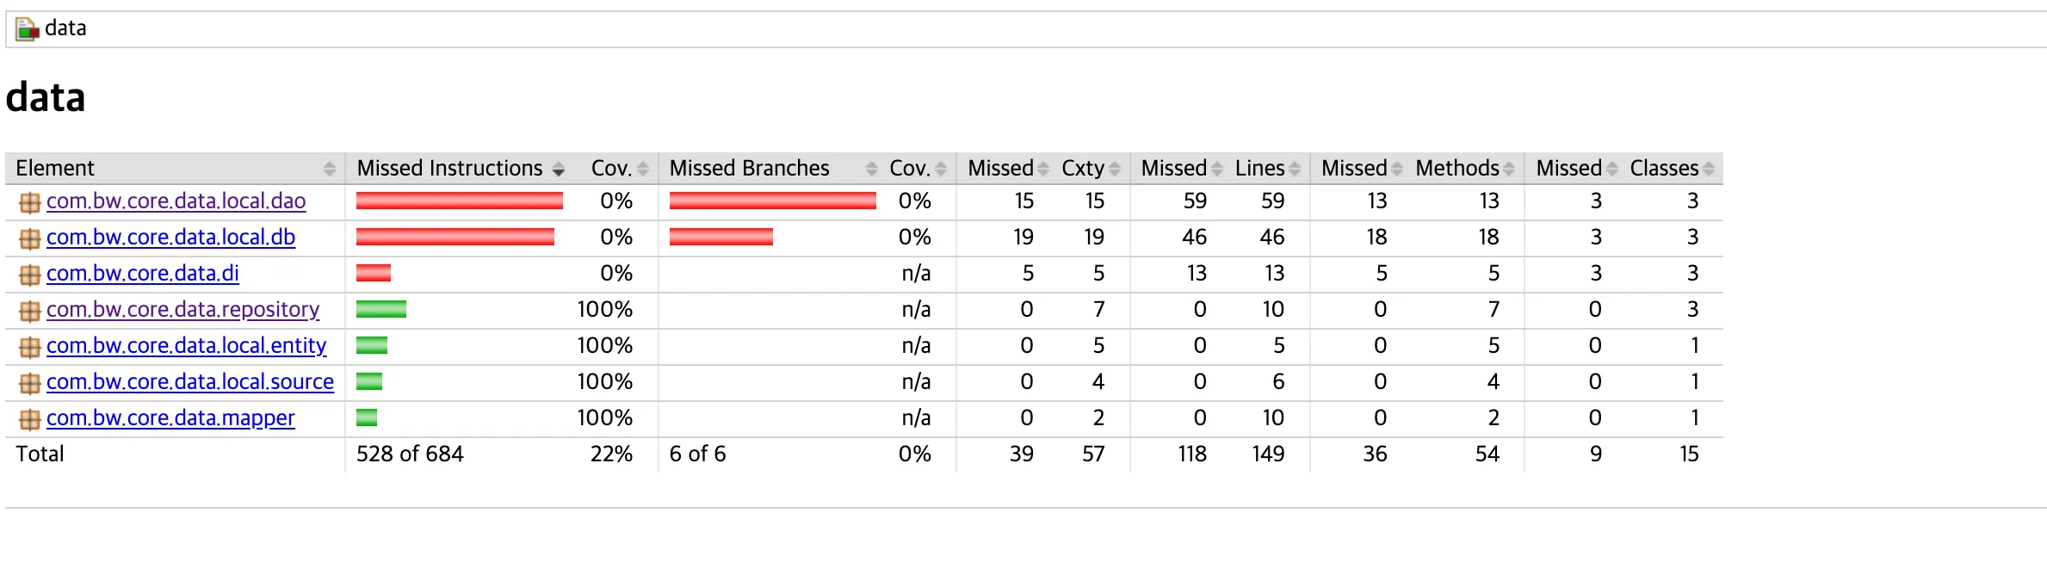Sort by Lines column header
Image resolution: width=2047 pixels, height=575 pixels.
tap(1267, 168)
